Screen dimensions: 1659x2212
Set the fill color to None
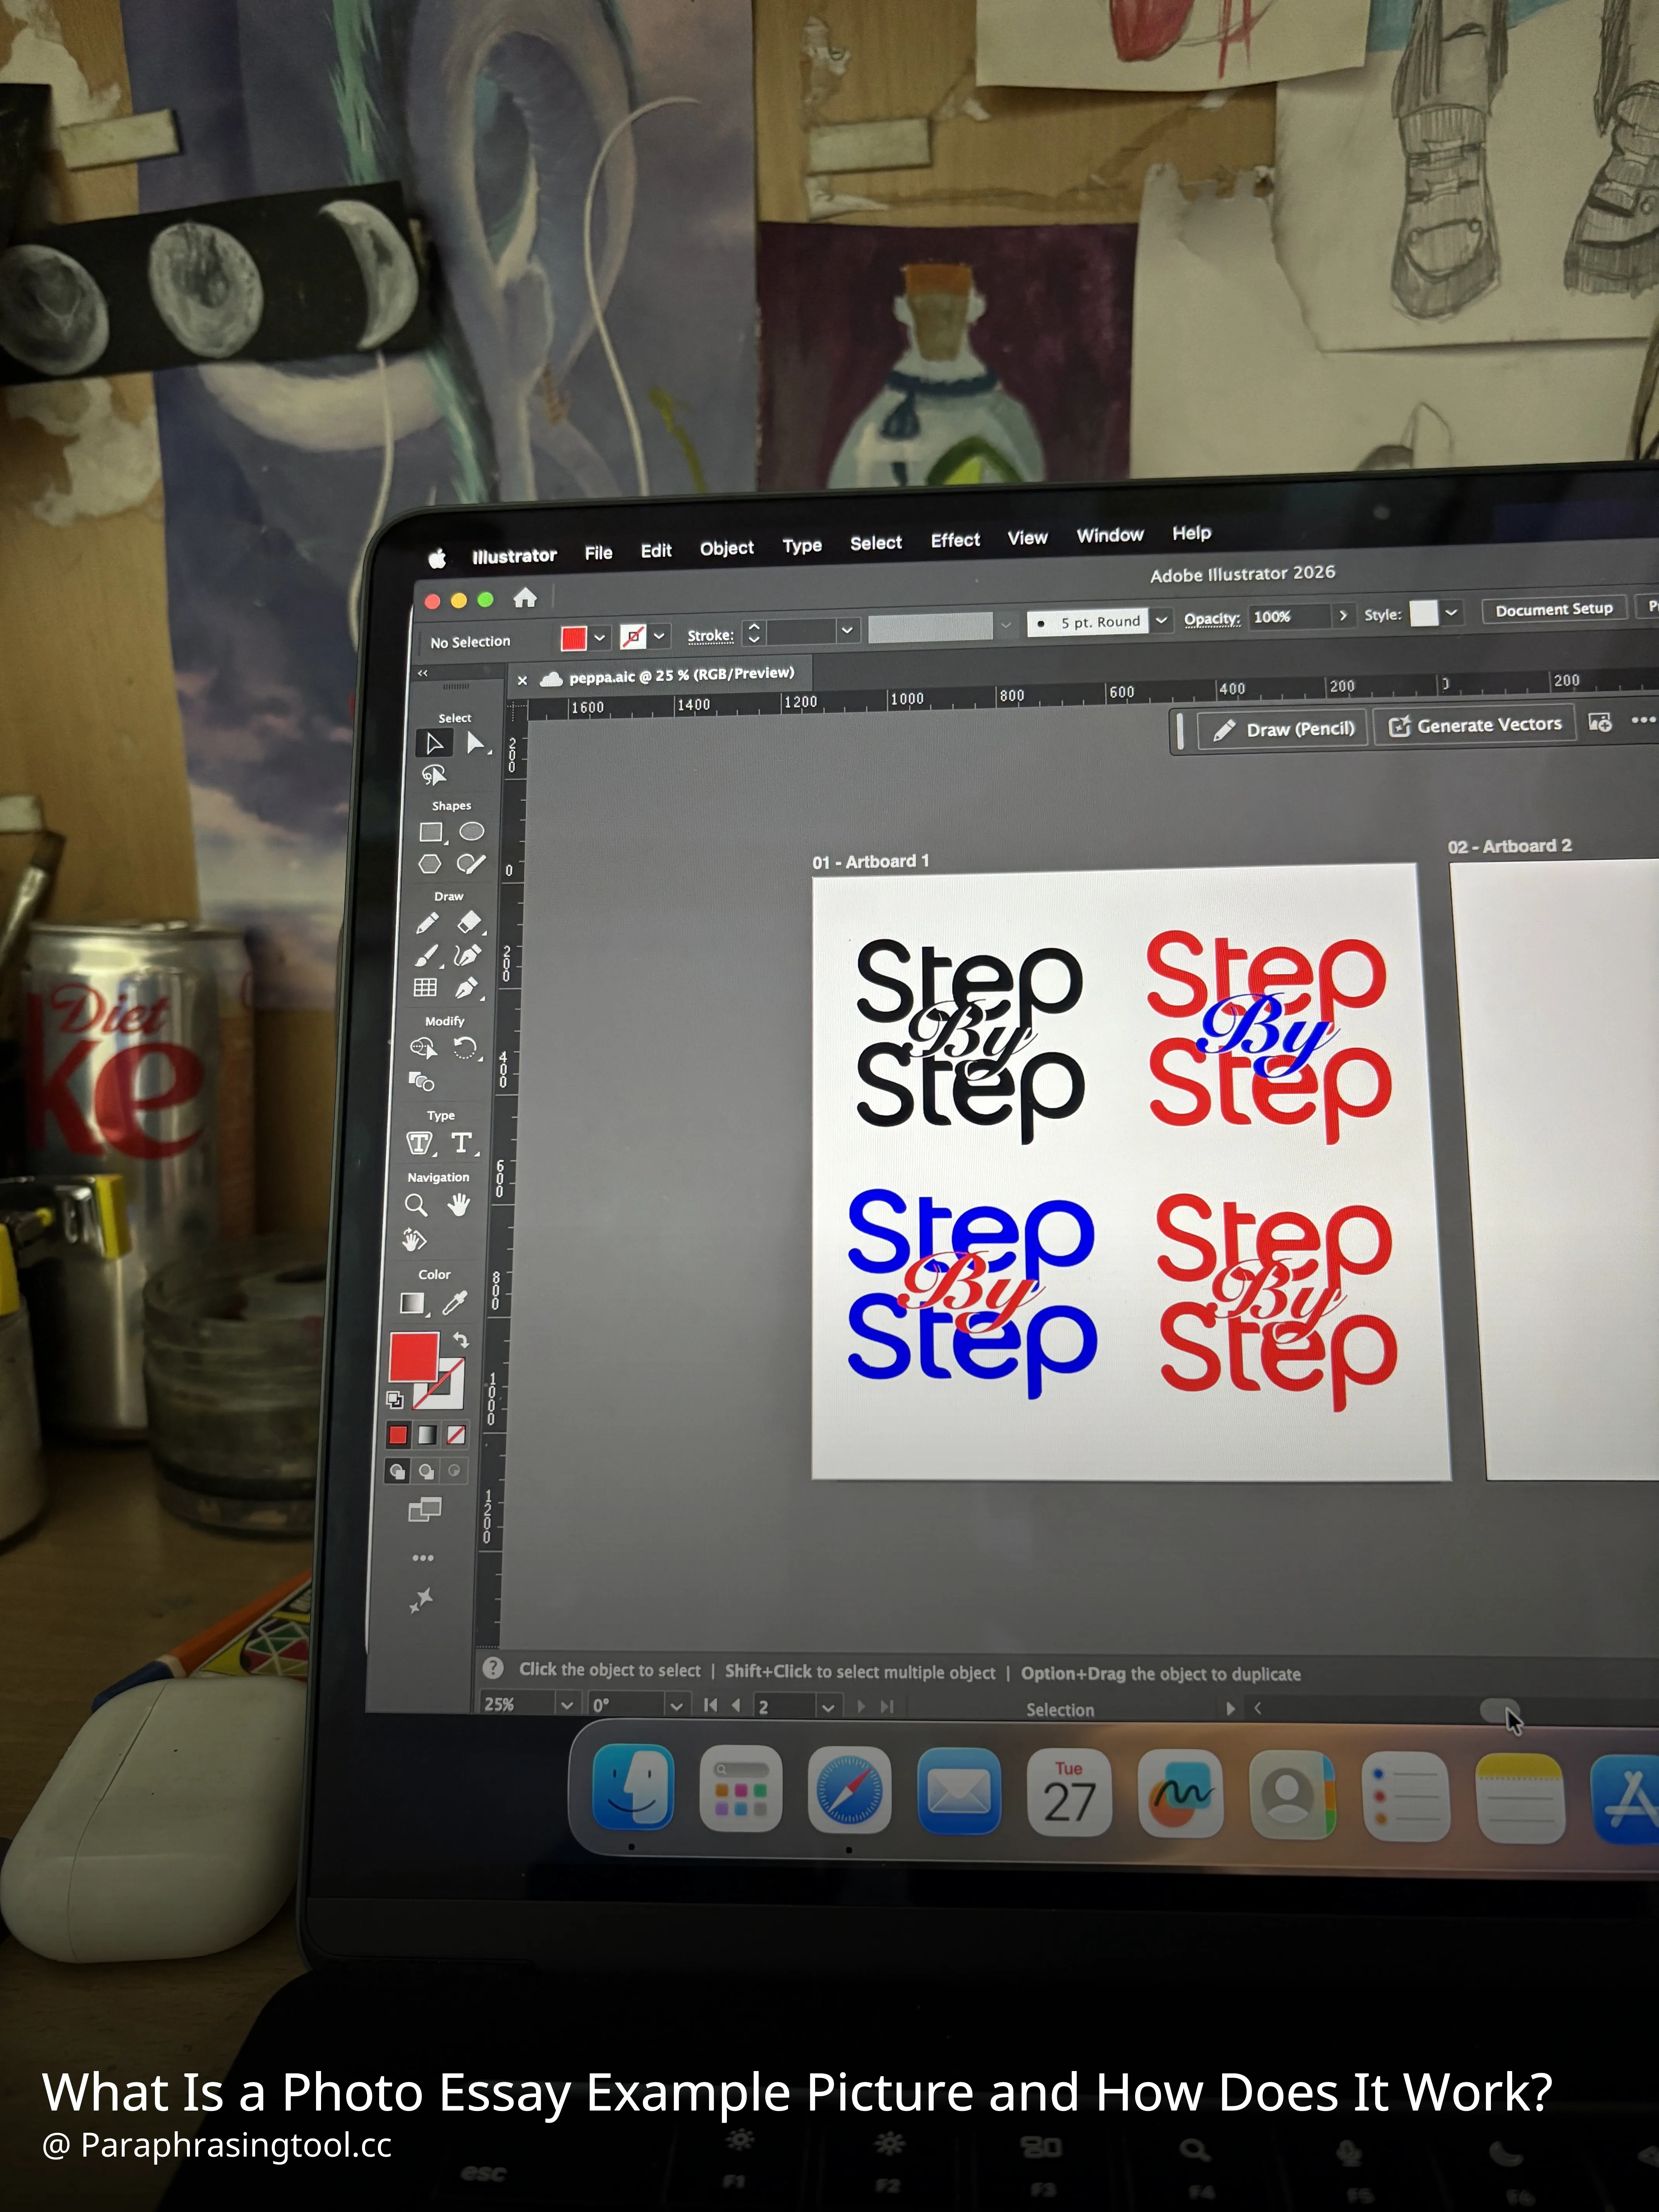click(456, 1435)
